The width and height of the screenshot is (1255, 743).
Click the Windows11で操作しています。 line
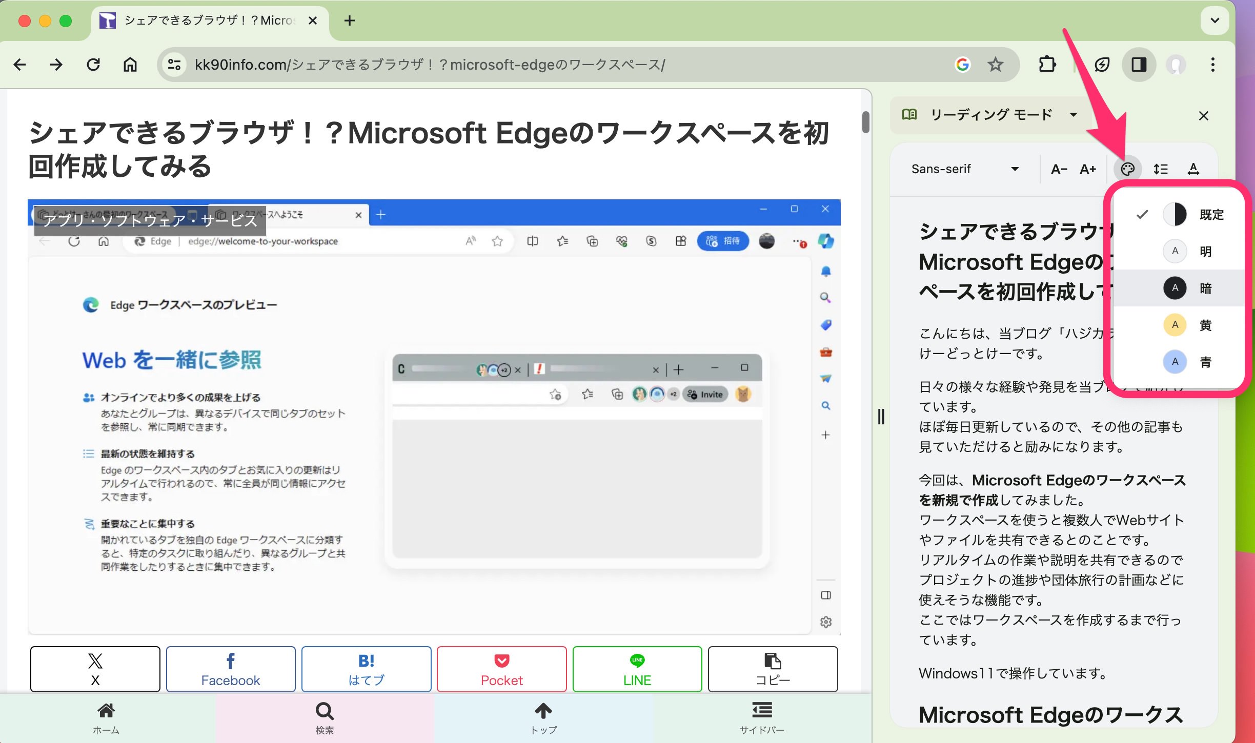pos(1014,673)
